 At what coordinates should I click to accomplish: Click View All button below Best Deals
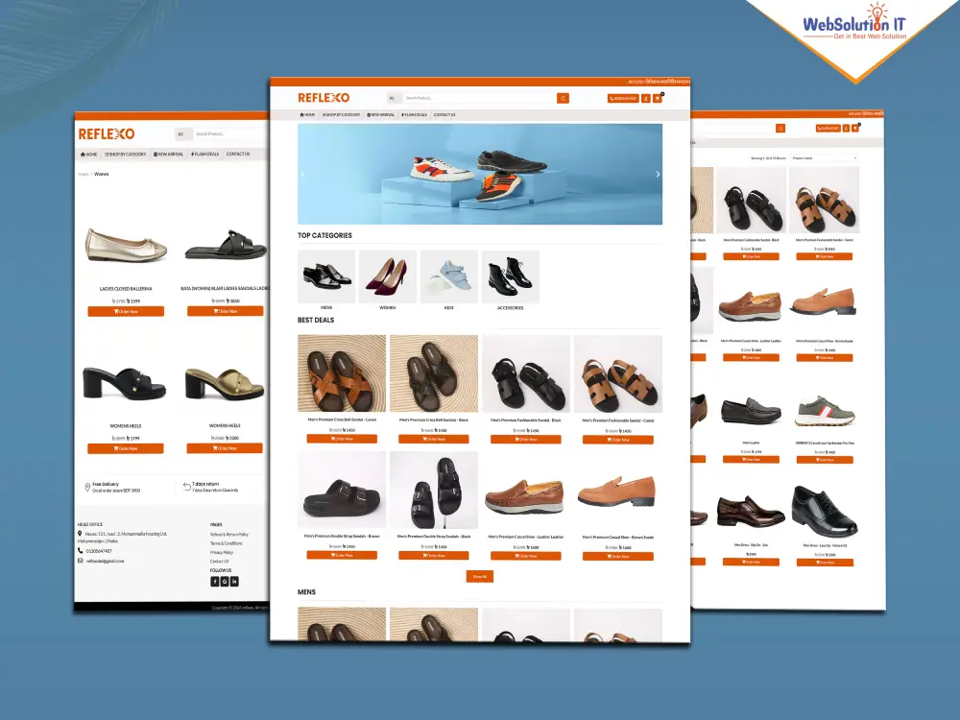pyautogui.click(x=479, y=576)
